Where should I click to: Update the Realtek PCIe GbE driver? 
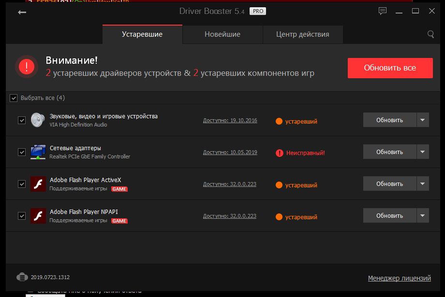pos(390,152)
